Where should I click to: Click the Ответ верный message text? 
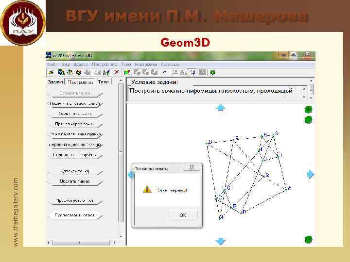tap(173, 190)
